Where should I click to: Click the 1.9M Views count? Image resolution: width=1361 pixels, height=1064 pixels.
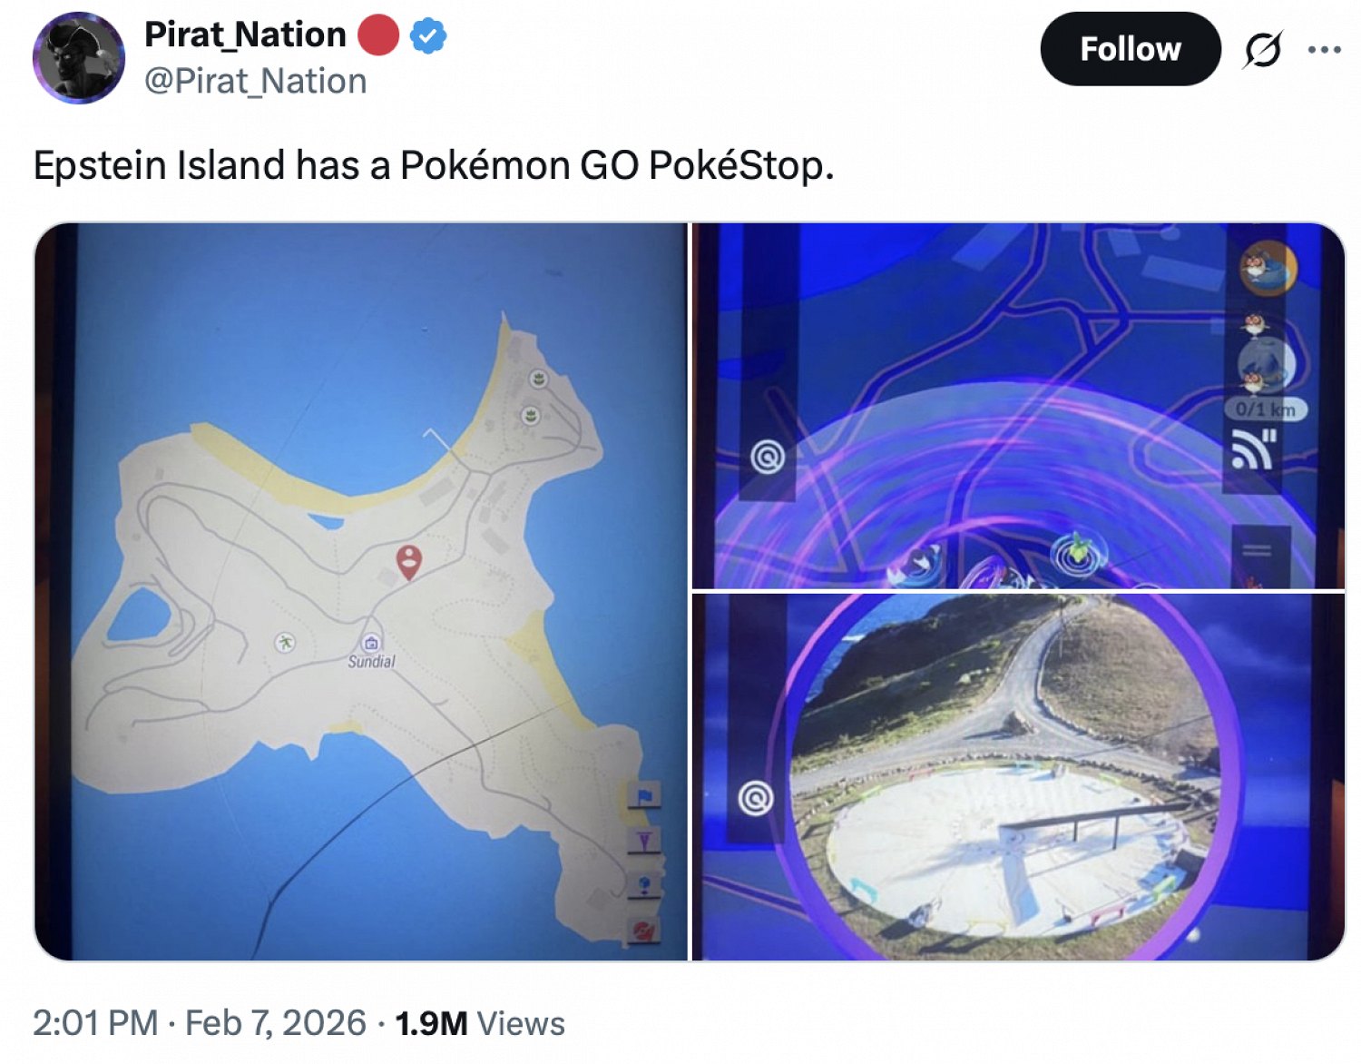coord(480,1023)
